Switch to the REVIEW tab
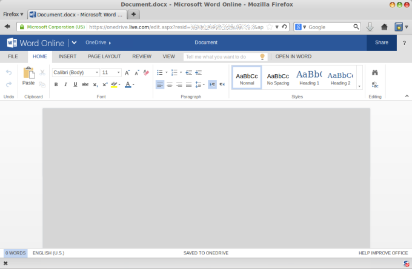412x269 pixels. tap(142, 56)
